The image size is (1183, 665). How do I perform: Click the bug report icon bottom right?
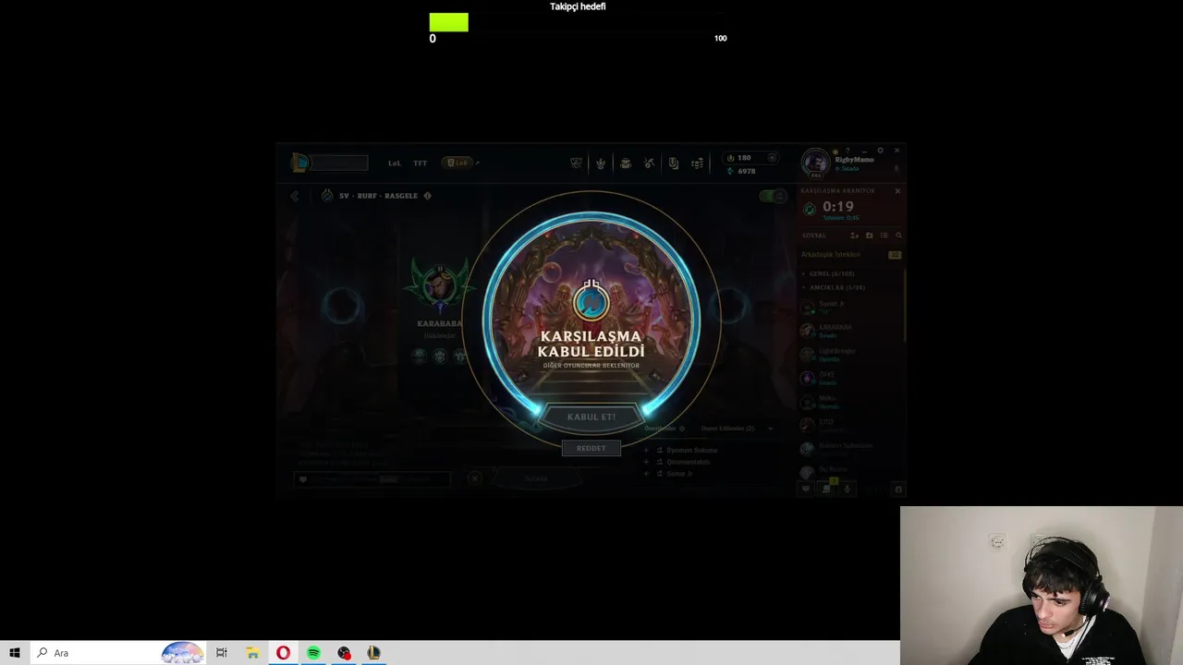click(898, 490)
